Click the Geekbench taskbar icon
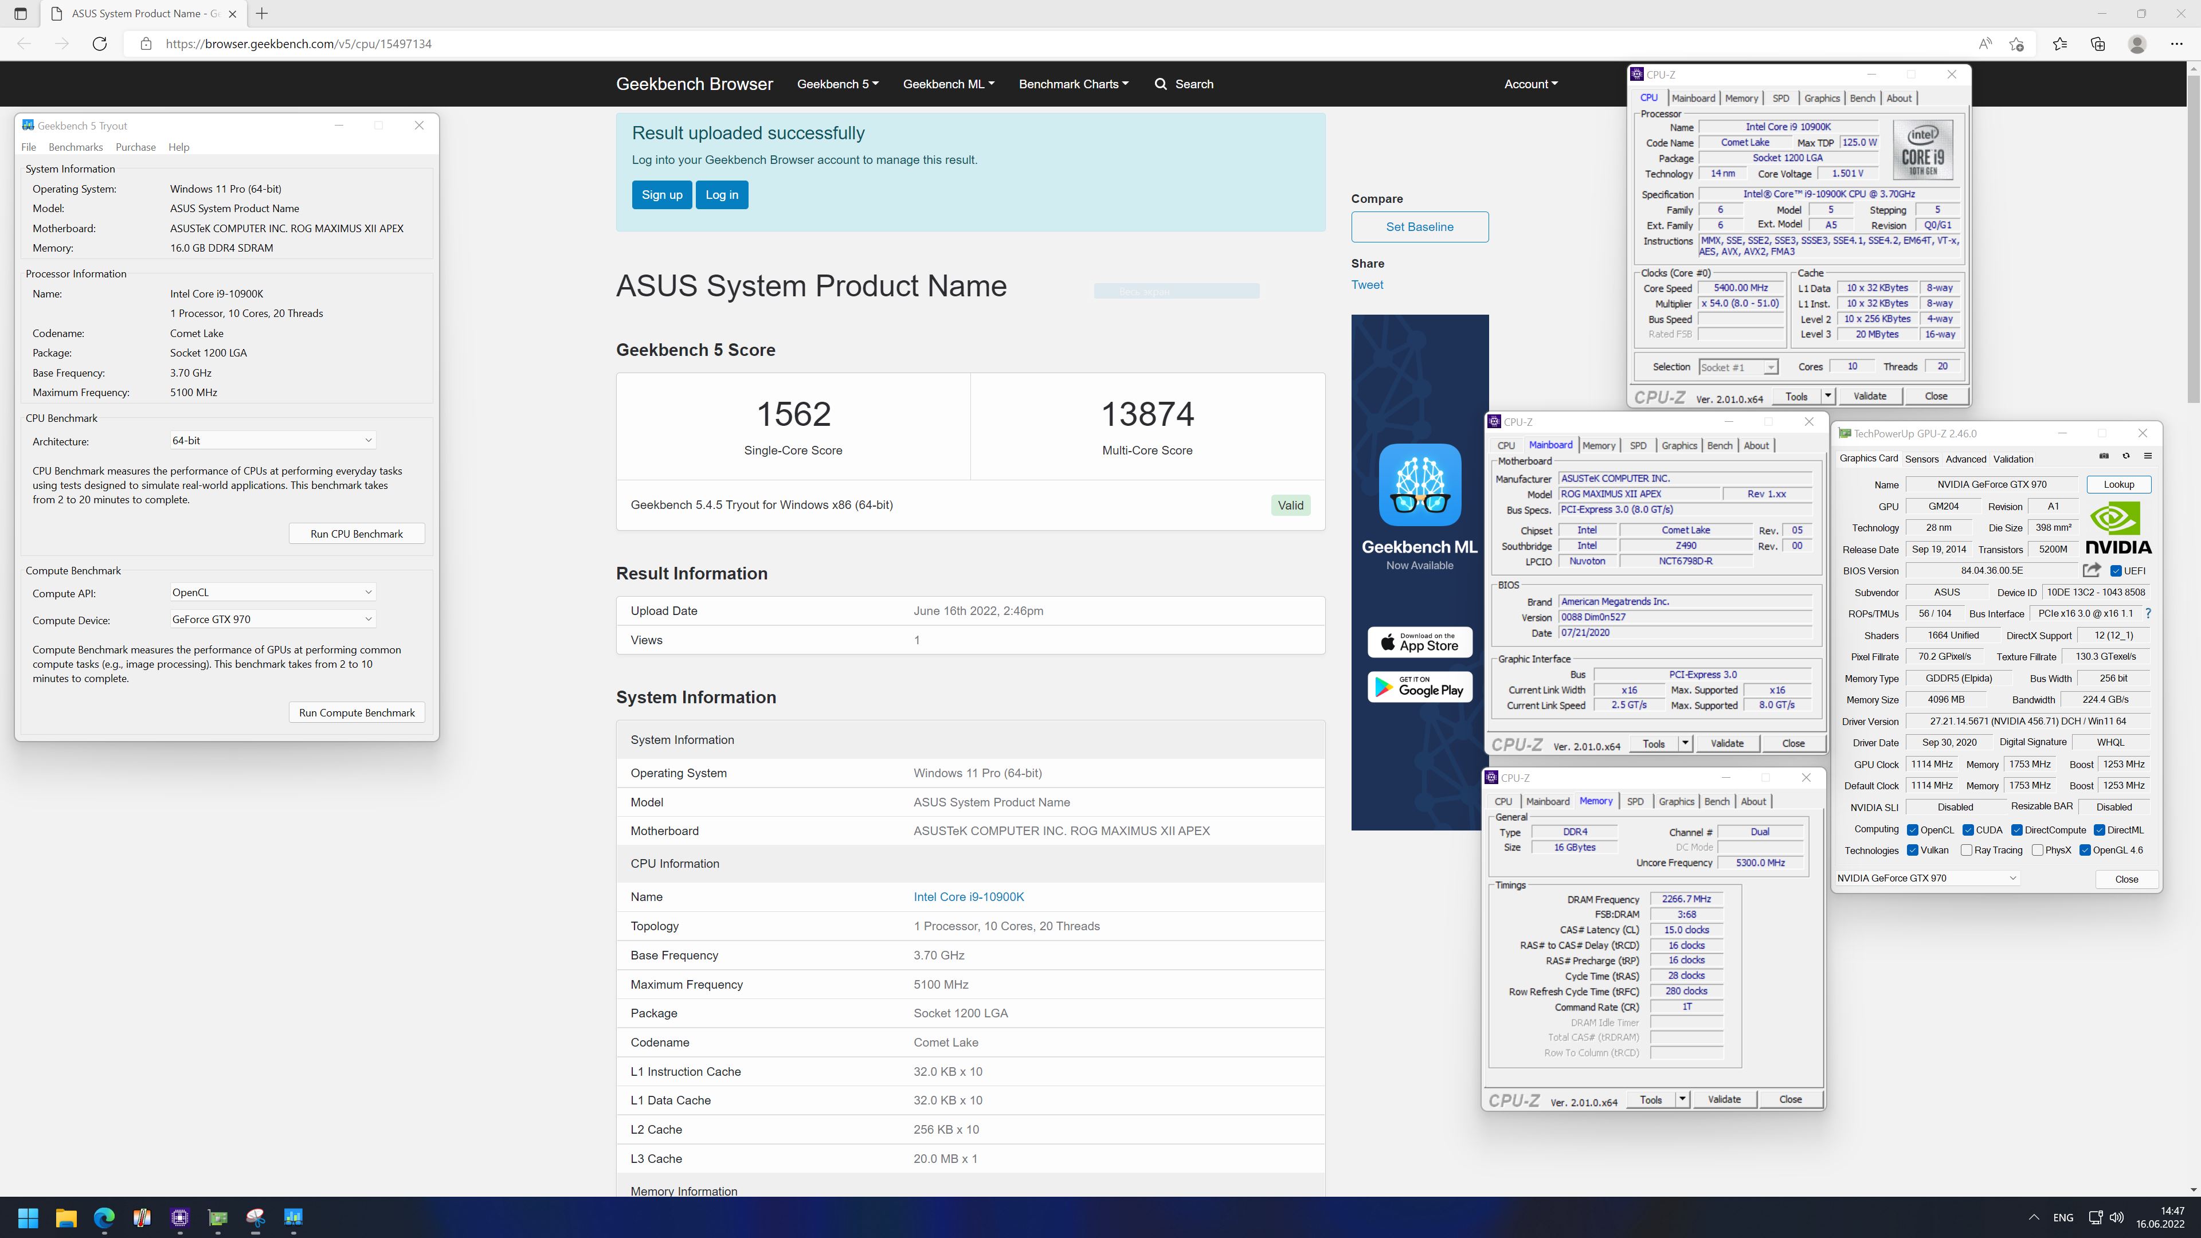The height and width of the screenshot is (1238, 2201). click(293, 1217)
